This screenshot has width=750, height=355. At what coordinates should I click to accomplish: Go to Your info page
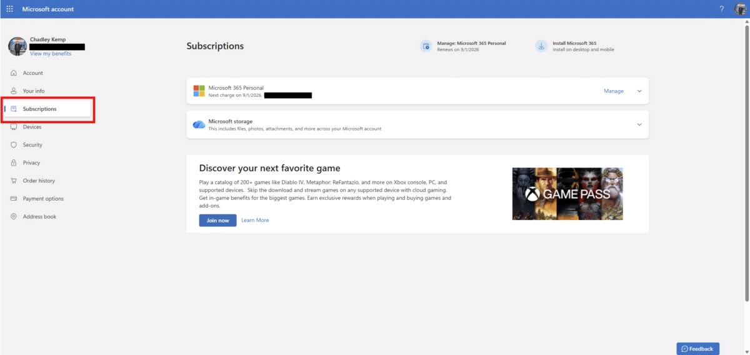coord(34,91)
